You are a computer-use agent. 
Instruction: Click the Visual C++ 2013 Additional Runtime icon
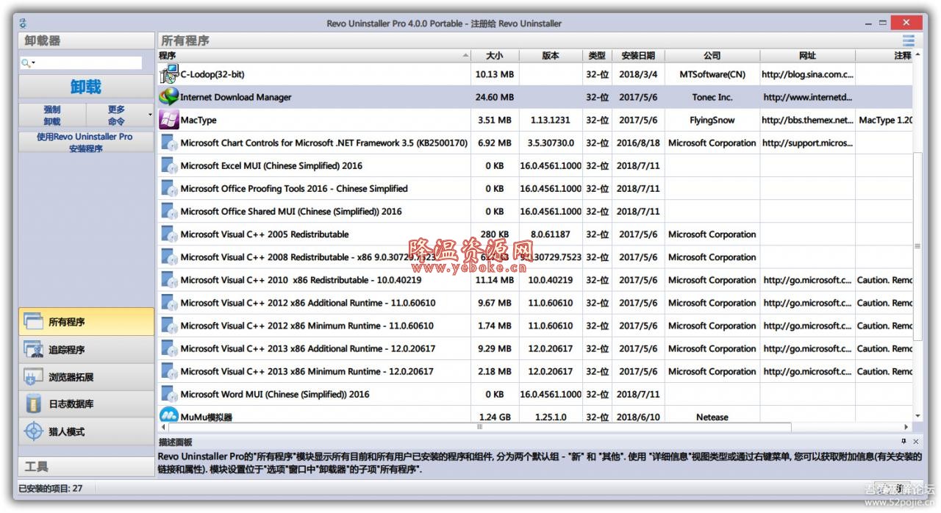click(169, 348)
